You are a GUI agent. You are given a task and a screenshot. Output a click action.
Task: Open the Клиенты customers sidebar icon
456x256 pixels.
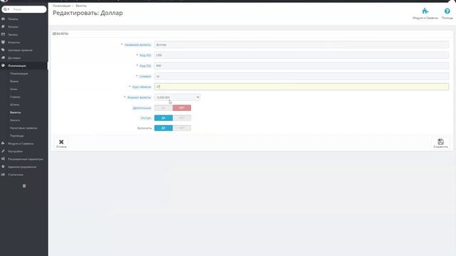tap(3, 43)
